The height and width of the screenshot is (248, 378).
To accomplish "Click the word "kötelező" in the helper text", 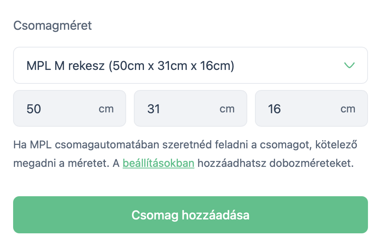I will point(336,146).
